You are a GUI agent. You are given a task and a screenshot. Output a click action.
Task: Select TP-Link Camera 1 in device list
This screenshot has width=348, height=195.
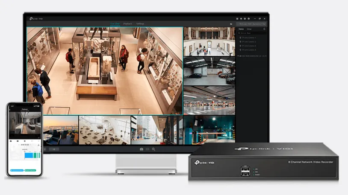click(x=248, y=38)
